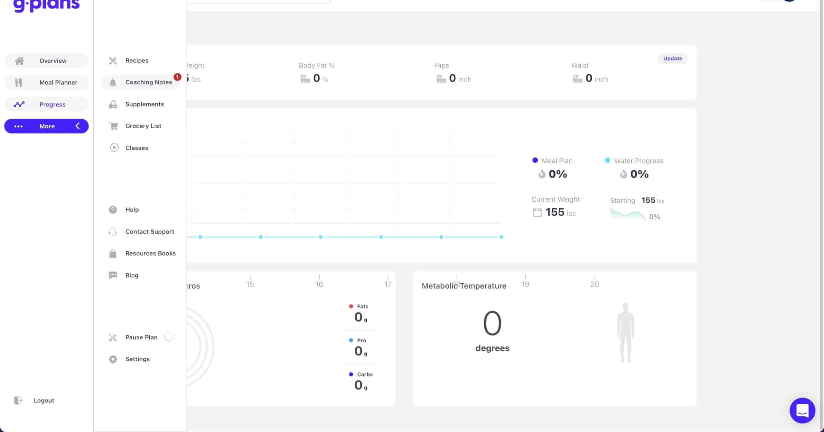
Task: Click the g-plans logo
Action: pyautogui.click(x=46, y=5)
